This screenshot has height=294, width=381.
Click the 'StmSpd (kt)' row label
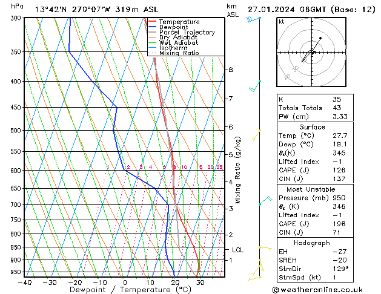(x=300, y=277)
